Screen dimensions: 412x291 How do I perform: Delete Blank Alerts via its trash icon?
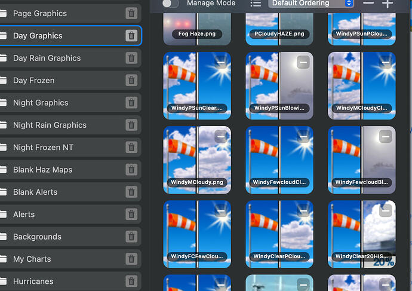(x=131, y=192)
